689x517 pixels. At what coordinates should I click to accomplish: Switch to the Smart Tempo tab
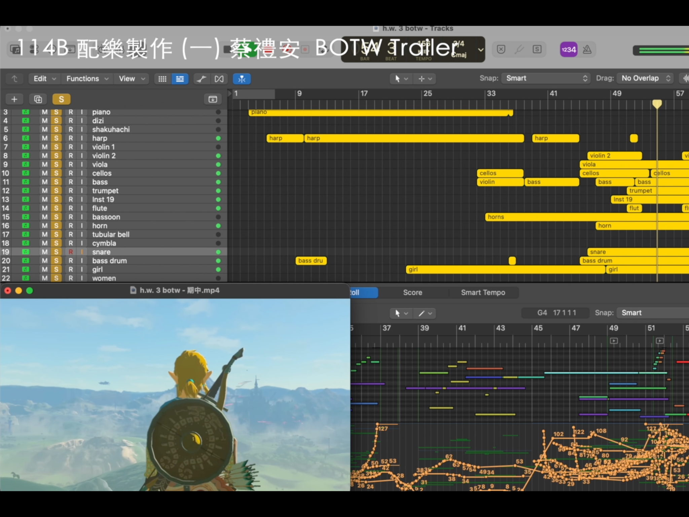point(483,293)
